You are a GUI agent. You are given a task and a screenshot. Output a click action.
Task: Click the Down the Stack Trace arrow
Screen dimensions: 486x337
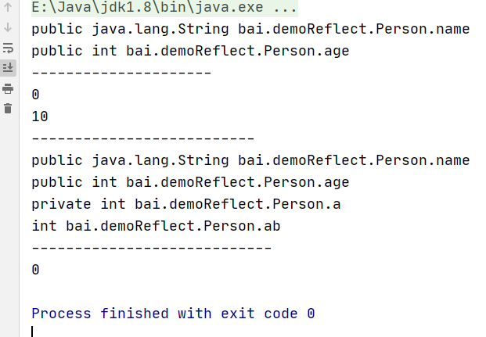(8, 27)
